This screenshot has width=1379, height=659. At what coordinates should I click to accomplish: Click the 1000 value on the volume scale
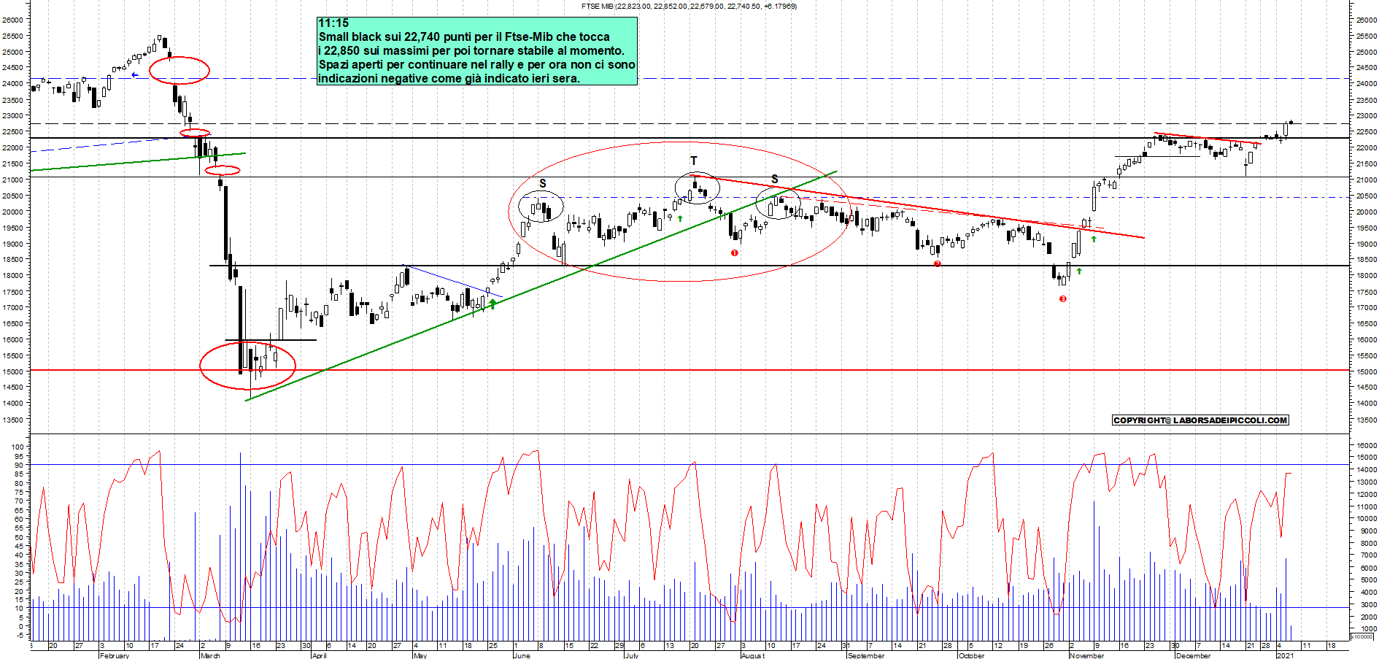pyautogui.click(x=1368, y=628)
